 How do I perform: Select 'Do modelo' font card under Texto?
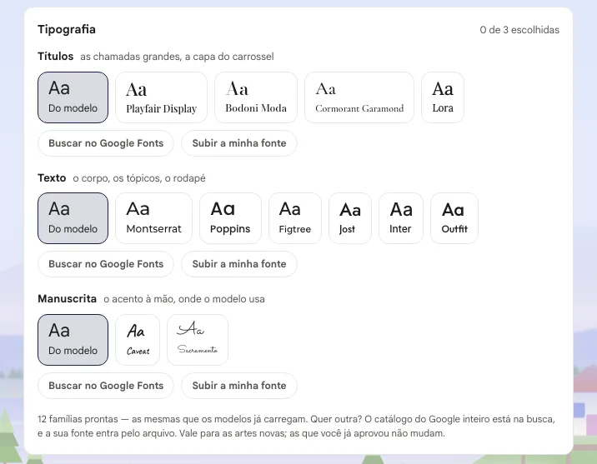point(73,218)
